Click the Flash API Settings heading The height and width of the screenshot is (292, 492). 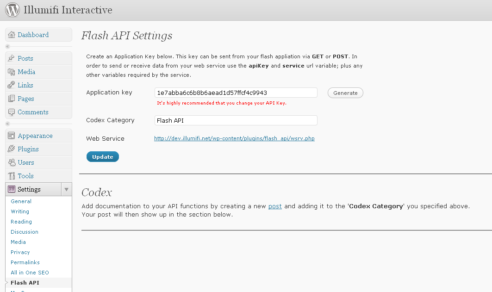127,36
